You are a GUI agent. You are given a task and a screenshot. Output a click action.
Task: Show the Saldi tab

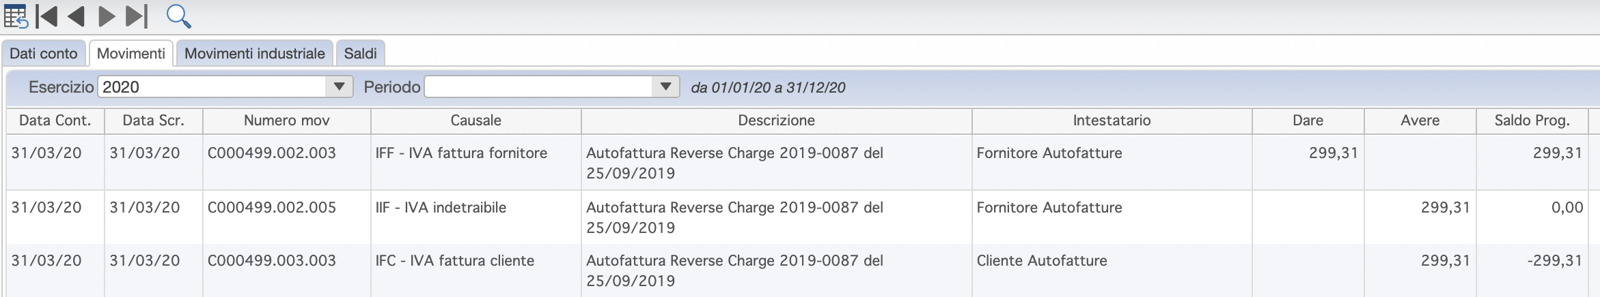pos(361,53)
